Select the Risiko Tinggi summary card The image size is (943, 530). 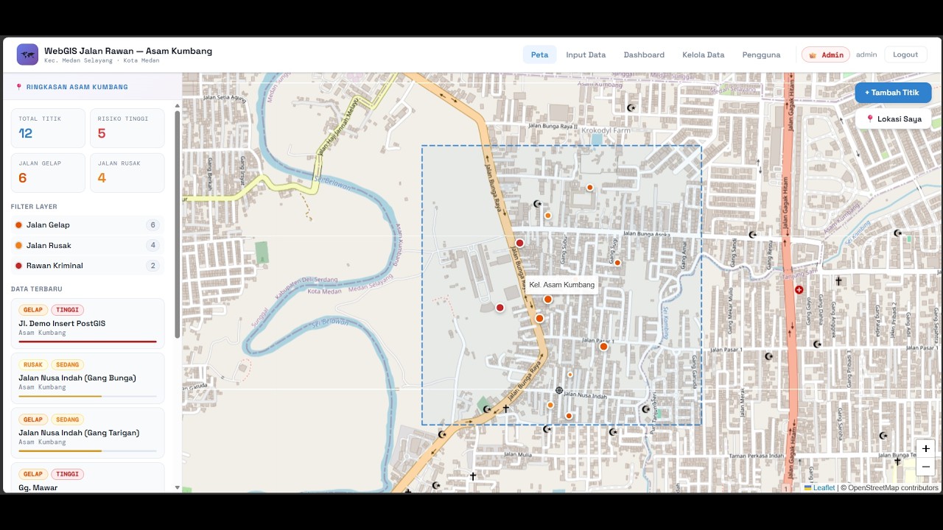(127, 128)
